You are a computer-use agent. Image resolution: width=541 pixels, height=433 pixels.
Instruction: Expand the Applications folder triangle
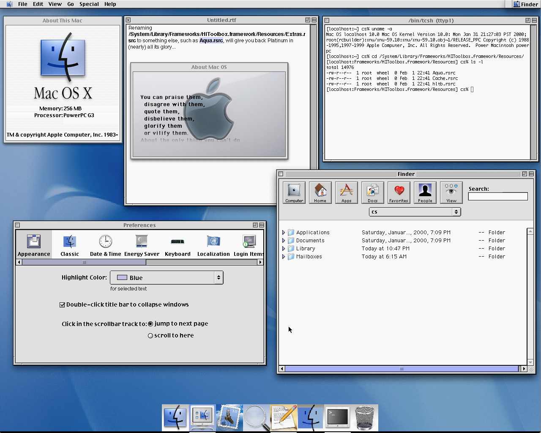click(x=284, y=233)
